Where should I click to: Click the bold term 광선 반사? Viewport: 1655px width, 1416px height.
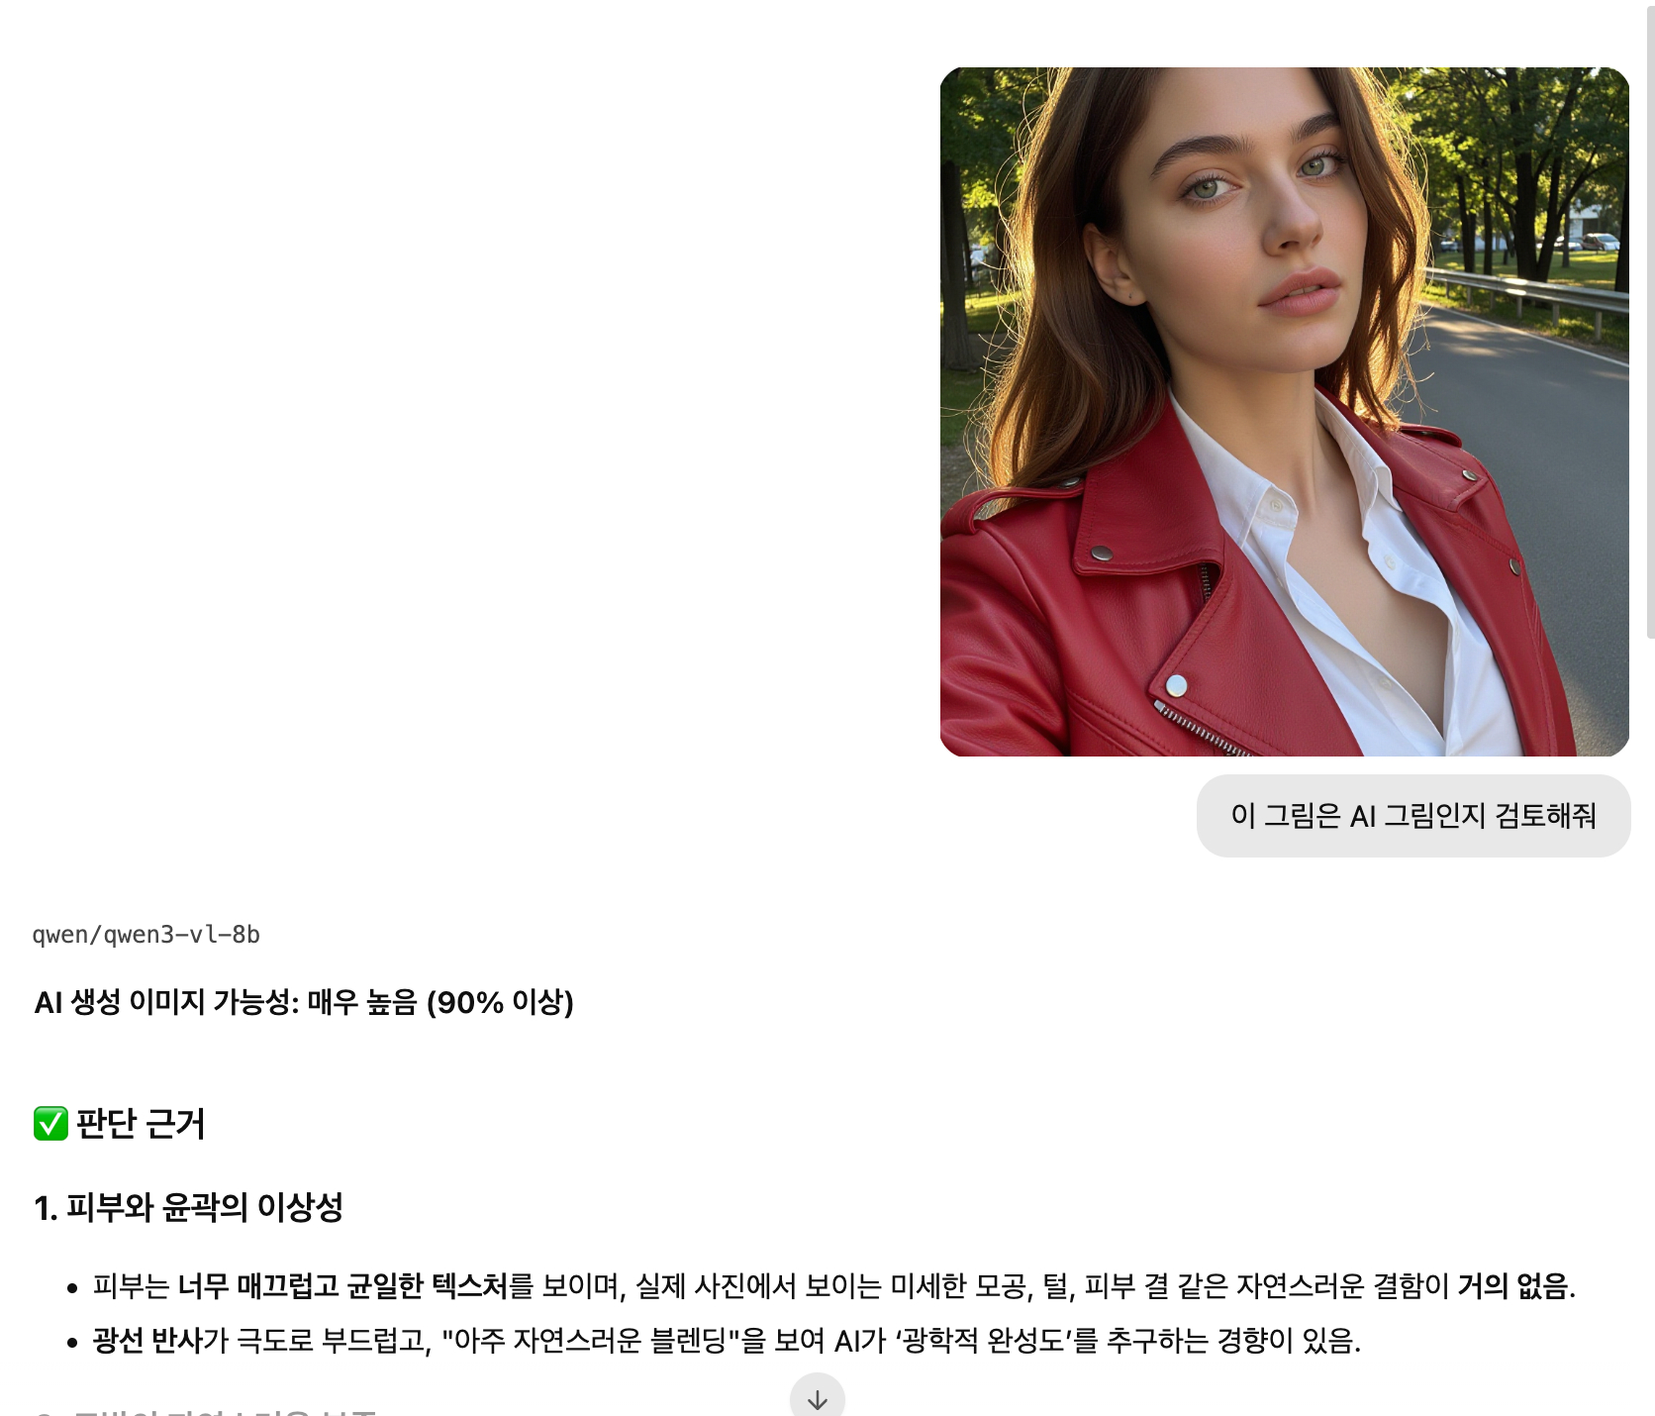coord(147,1341)
